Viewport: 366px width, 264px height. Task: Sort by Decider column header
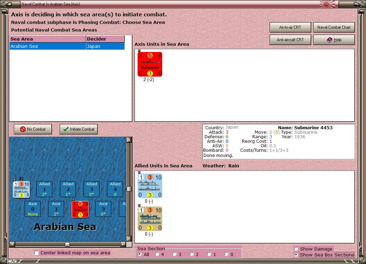tap(105, 39)
